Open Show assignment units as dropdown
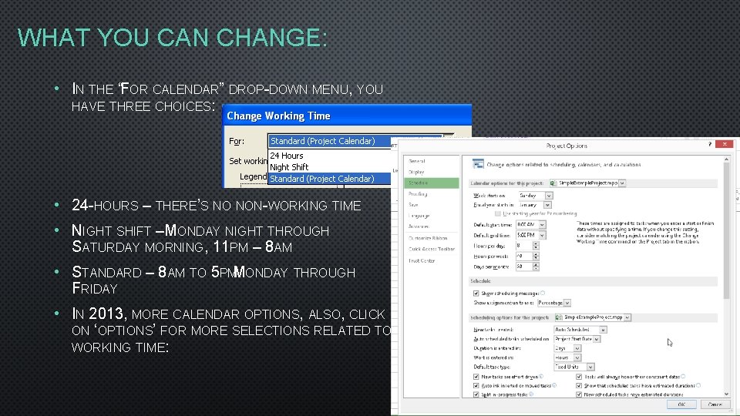The image size is (740, 416). 567,303
